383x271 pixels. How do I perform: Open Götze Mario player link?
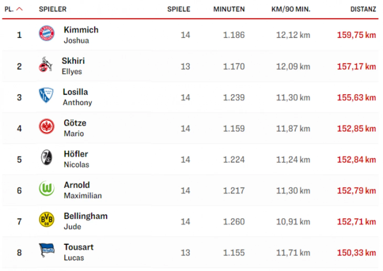75,128
